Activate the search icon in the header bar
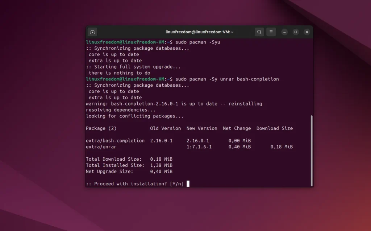371x231 pixels. (x=259, y=32)
